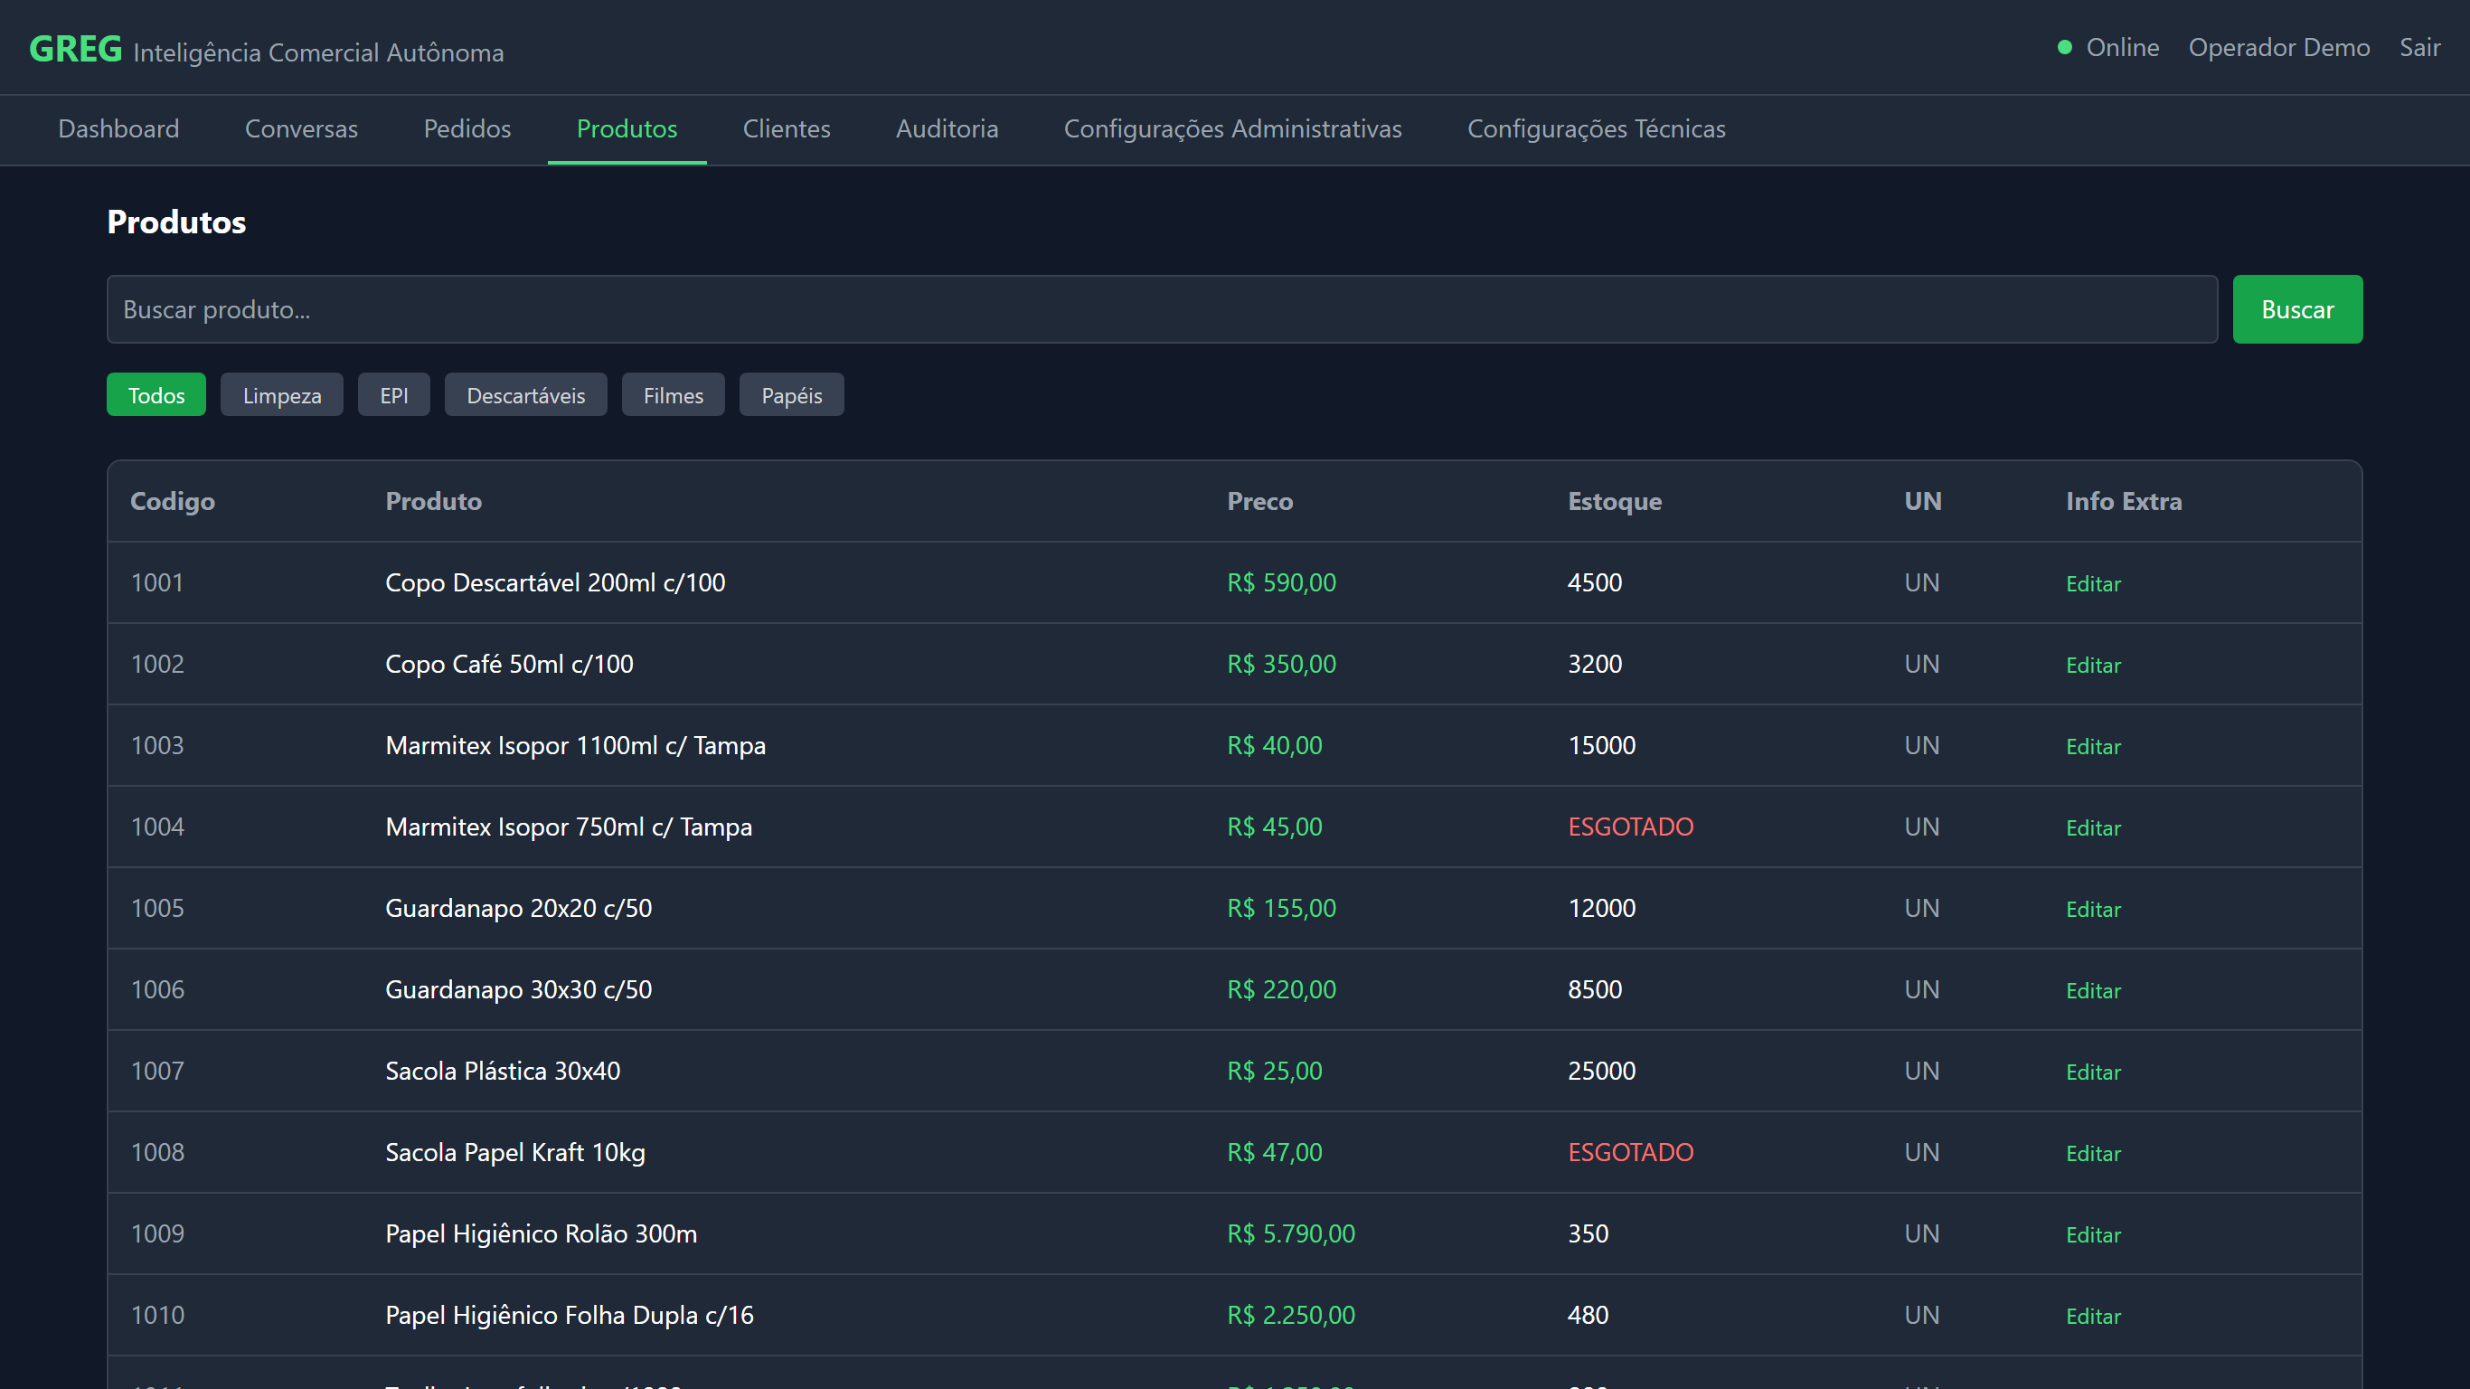The width and height of the screenshot is (2470, 1389).
Task: Open the Dashboard tab
Action: 118,128
